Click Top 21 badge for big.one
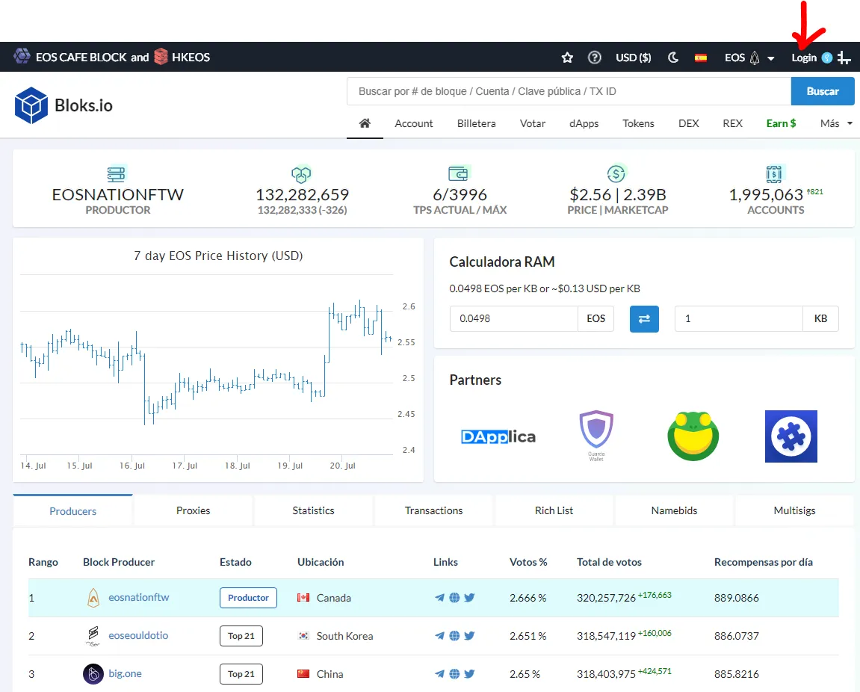860x692 pixels. tap(241, 674)
